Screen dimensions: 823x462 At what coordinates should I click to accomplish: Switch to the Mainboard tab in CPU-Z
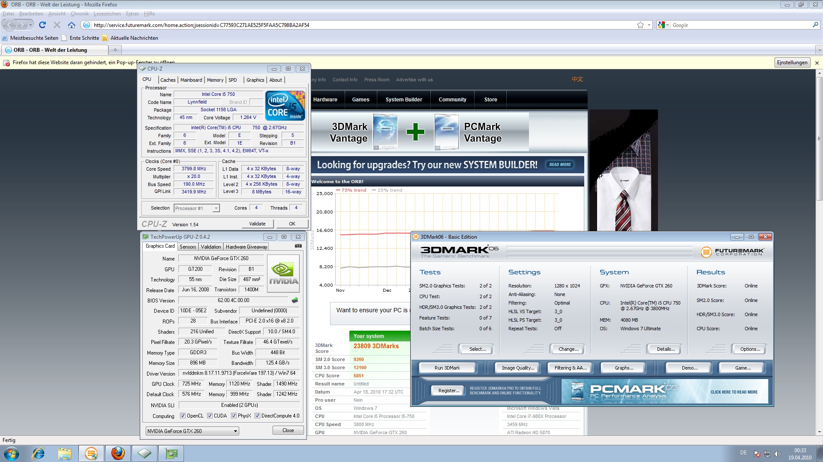click(191, 80)
